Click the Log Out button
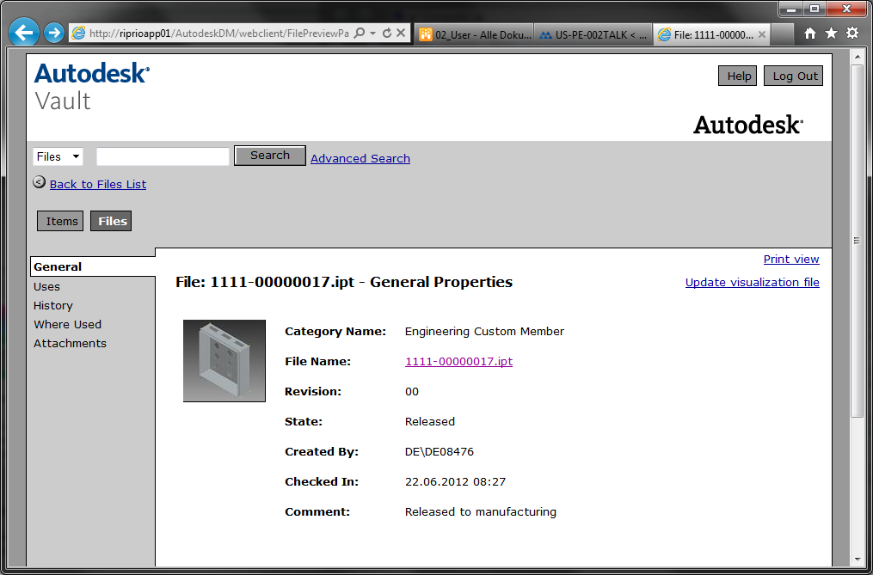The width and height of the screenshot is (873, 575). [793, 76]
